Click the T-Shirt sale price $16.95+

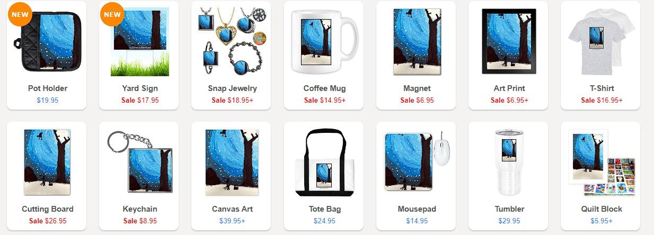point(602,100)
